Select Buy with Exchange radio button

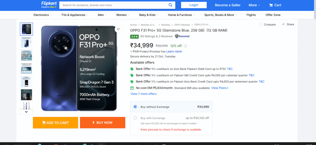tap(135, 118)
